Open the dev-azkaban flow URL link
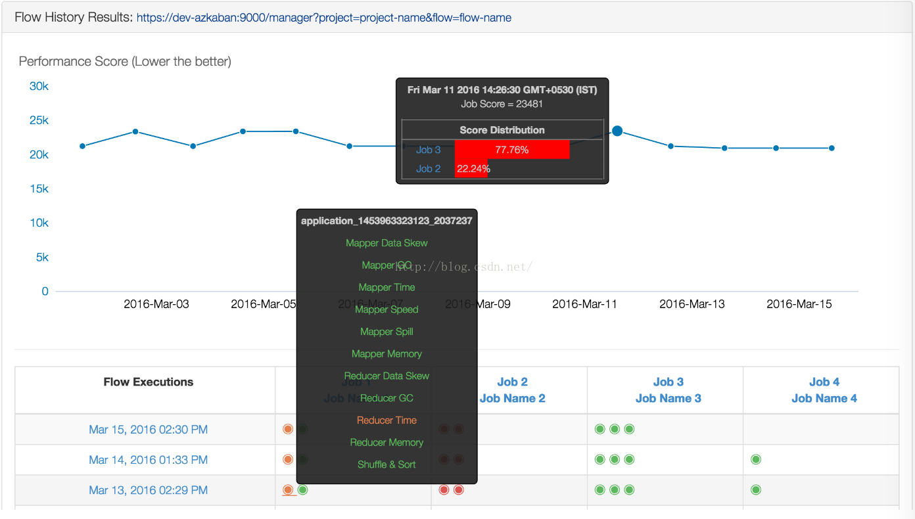Viewport: 915px width, 519px height. pos(324,18)
